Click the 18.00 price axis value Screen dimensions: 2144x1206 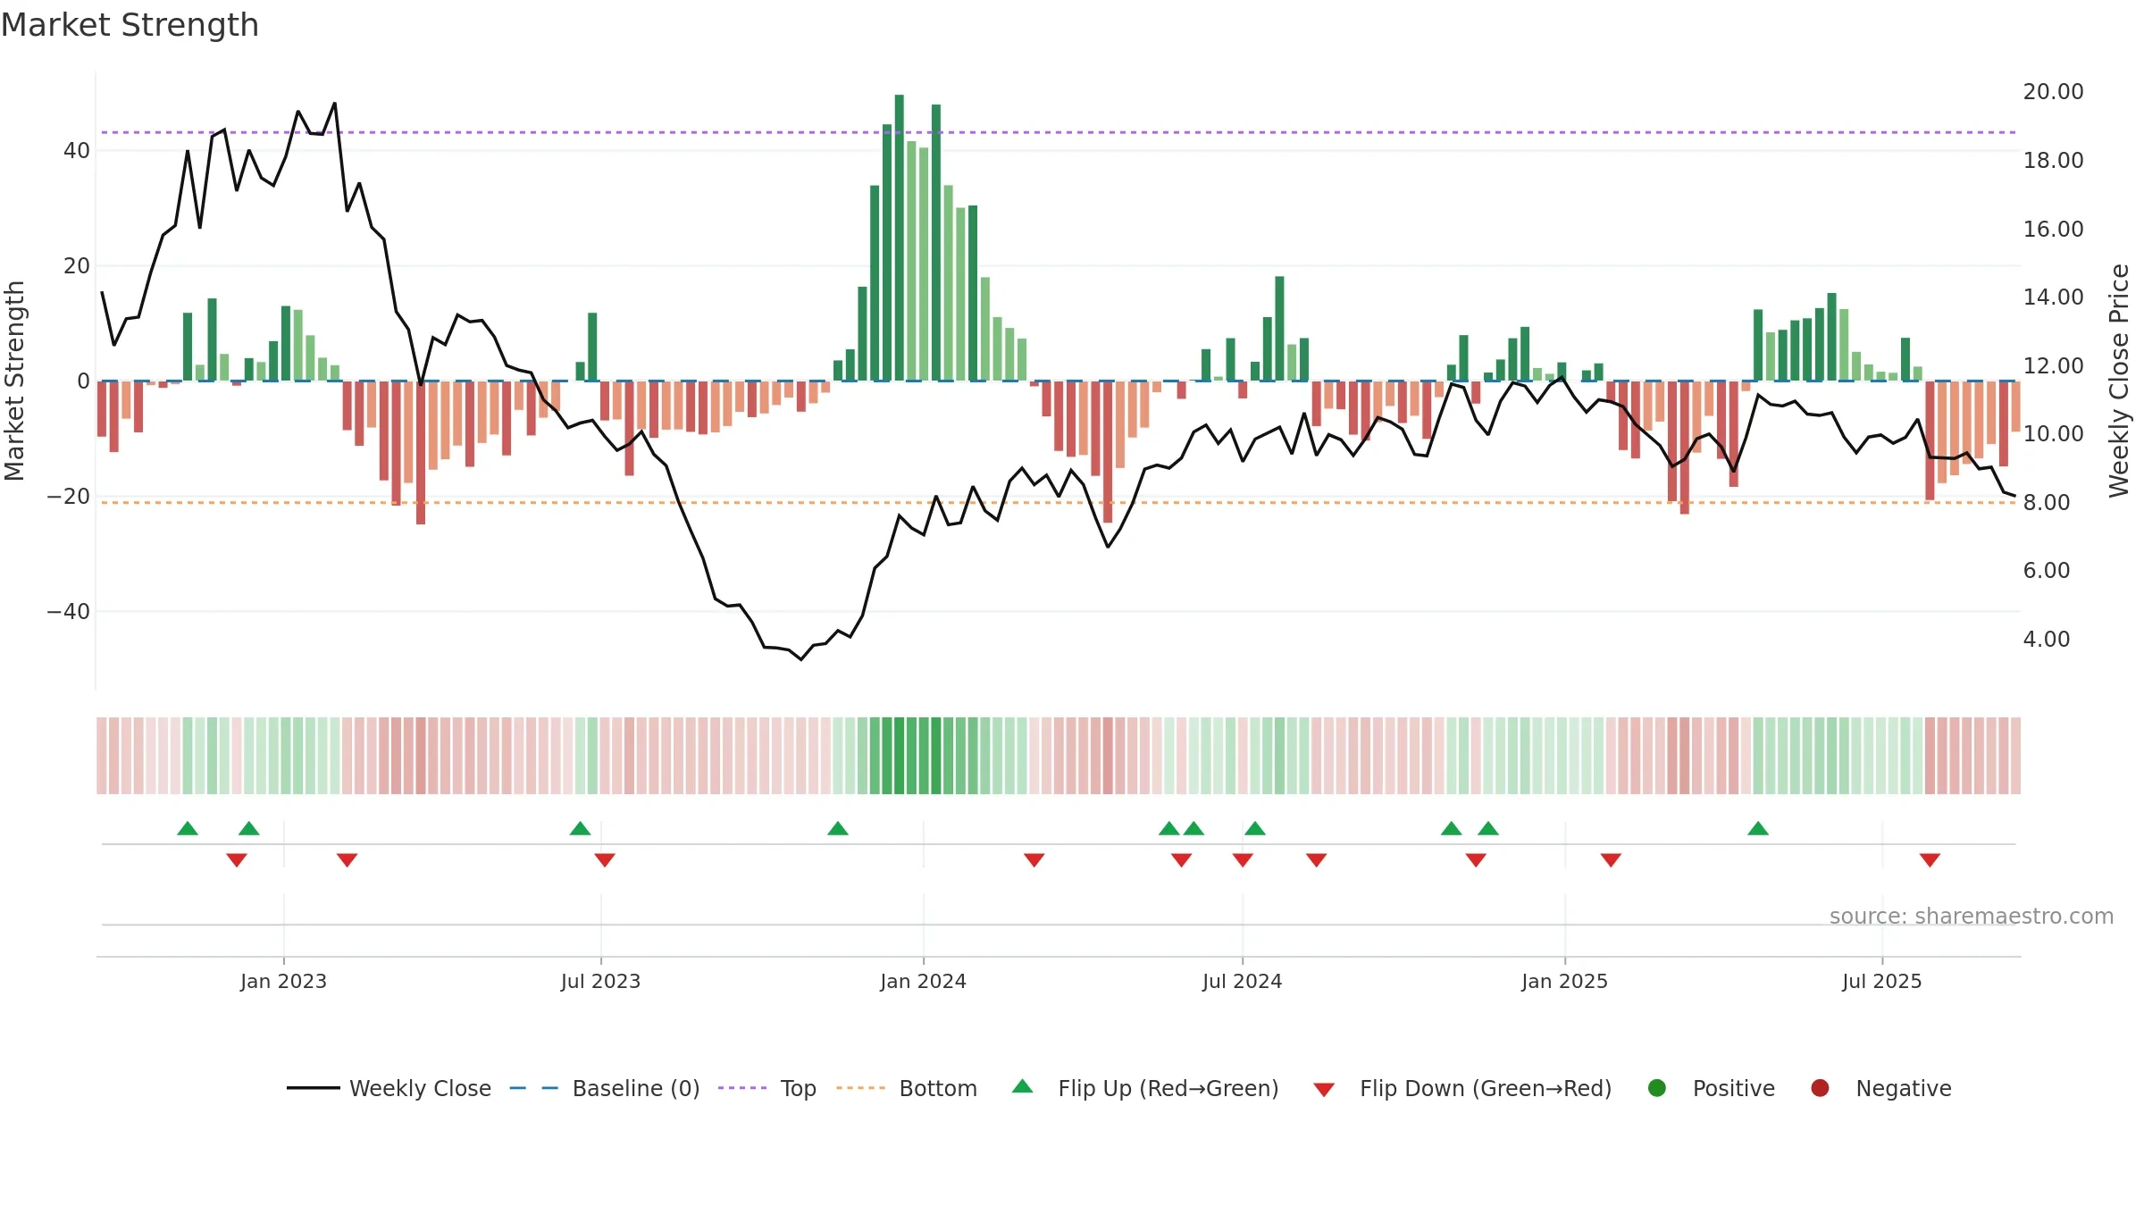click(2053, 161)
